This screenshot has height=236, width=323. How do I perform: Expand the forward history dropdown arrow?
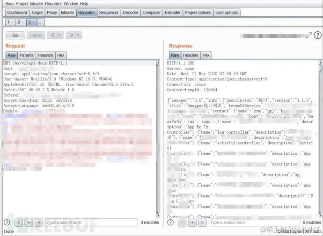79,35
